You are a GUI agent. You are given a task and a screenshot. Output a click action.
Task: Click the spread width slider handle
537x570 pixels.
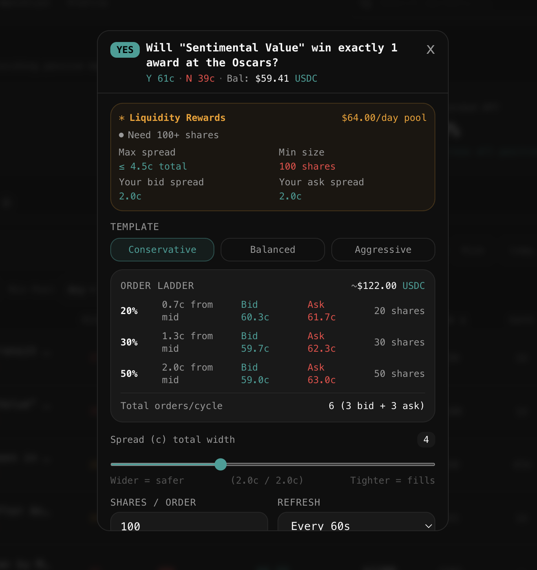tap(221, 464)
